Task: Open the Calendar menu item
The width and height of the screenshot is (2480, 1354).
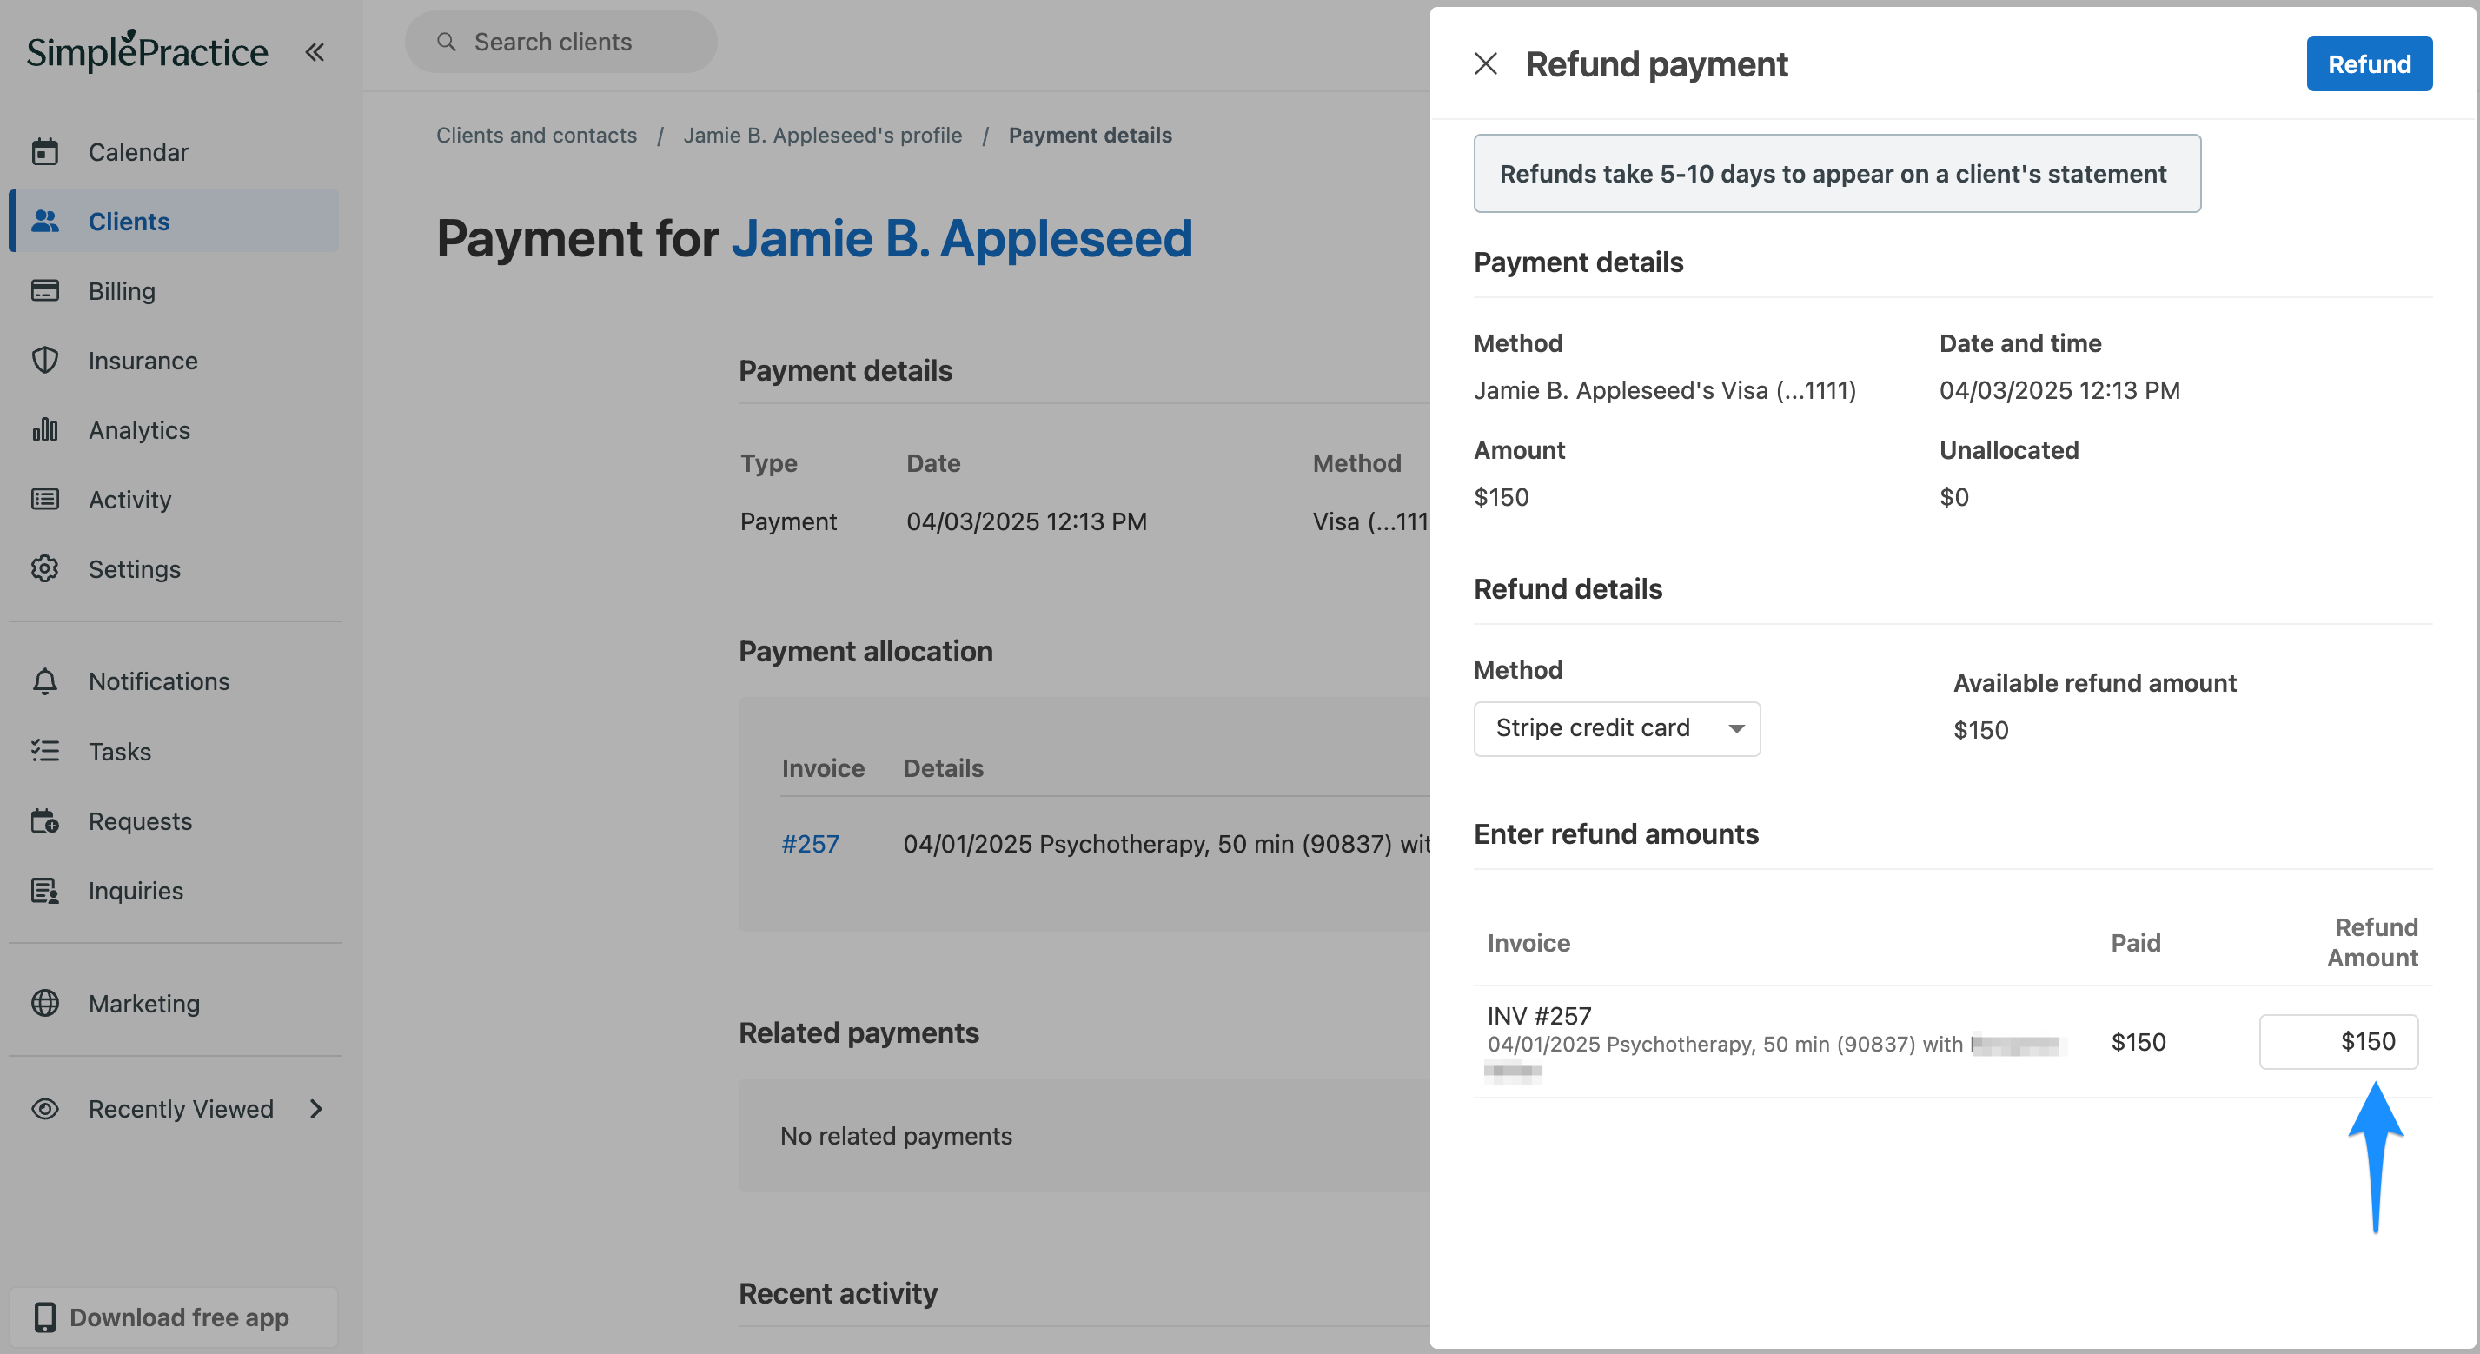Action: point(173,152)
